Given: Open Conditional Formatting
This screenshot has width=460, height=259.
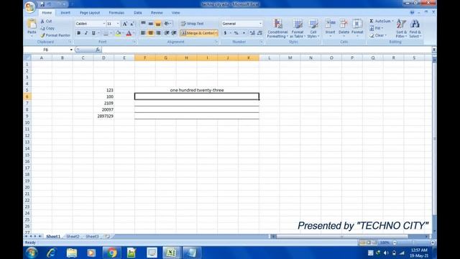Looking at the screenshot, I should click(277, 28).
